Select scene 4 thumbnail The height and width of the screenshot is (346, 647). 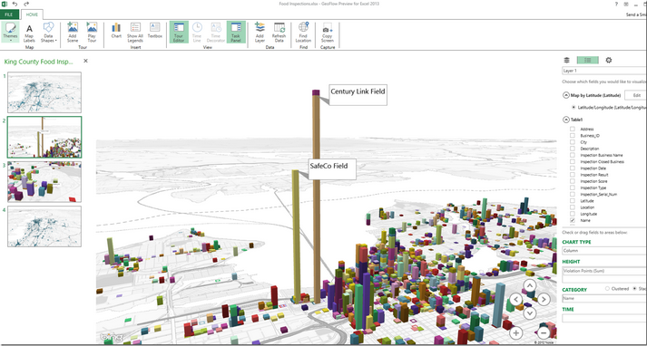(x=44, y=226)
